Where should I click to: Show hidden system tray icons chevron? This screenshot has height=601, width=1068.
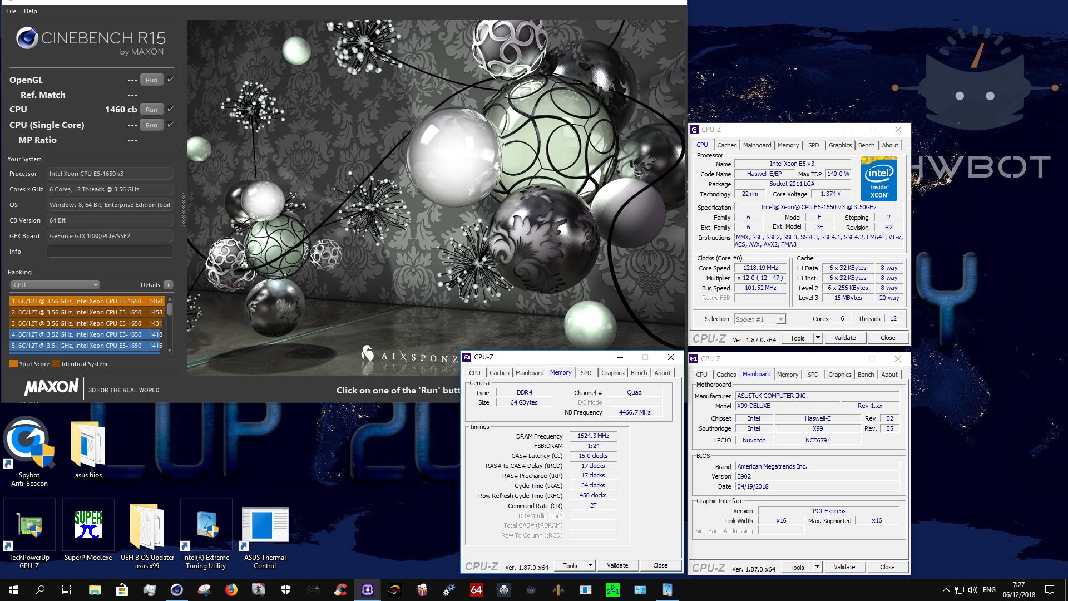pos(946,590)
